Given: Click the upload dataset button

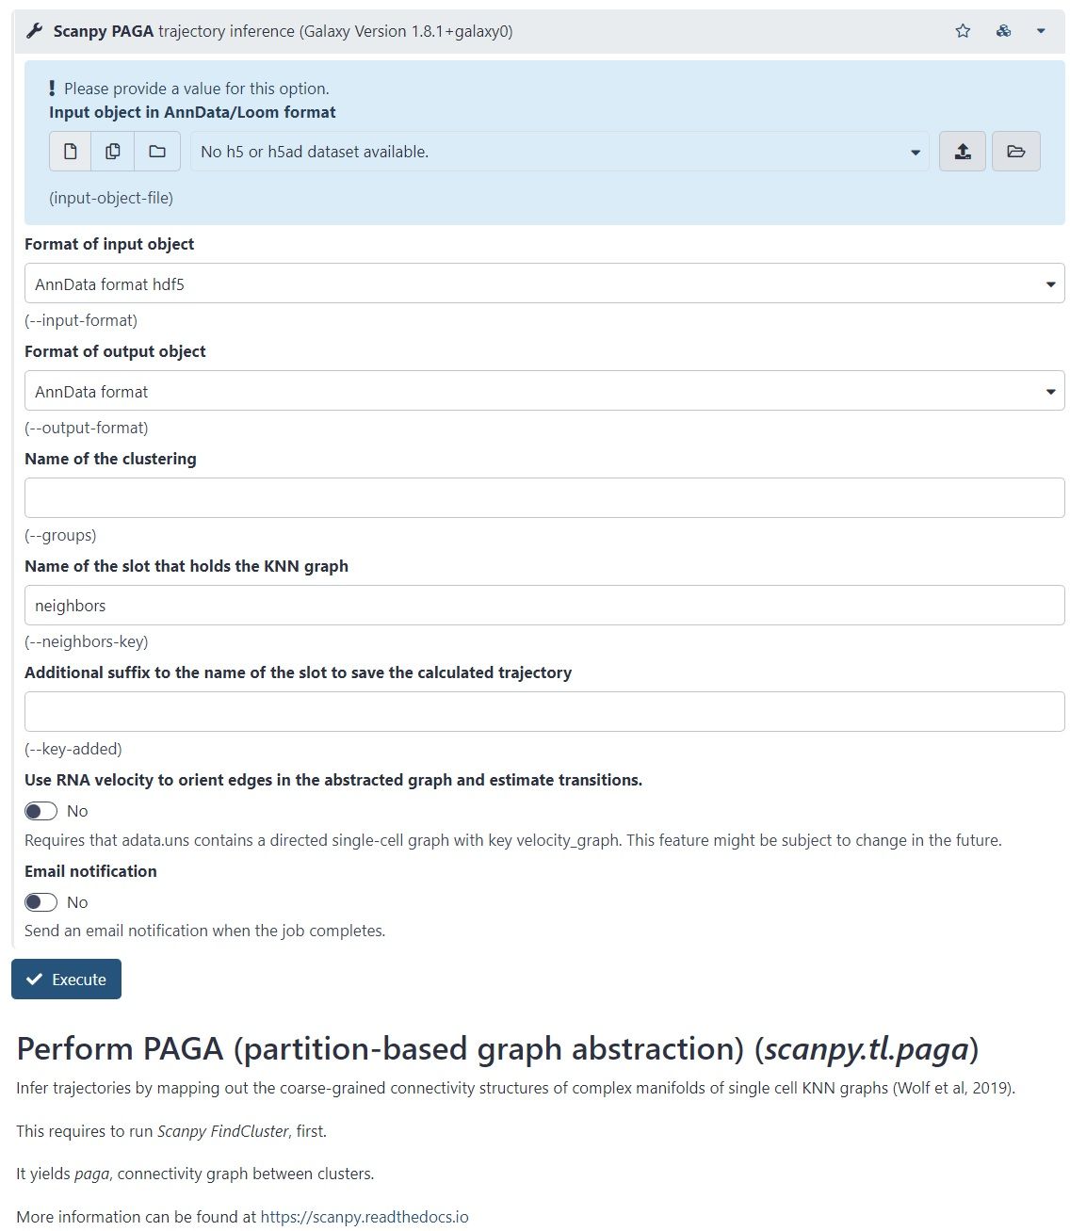Looking at the screenshot, I should [963, 152].
